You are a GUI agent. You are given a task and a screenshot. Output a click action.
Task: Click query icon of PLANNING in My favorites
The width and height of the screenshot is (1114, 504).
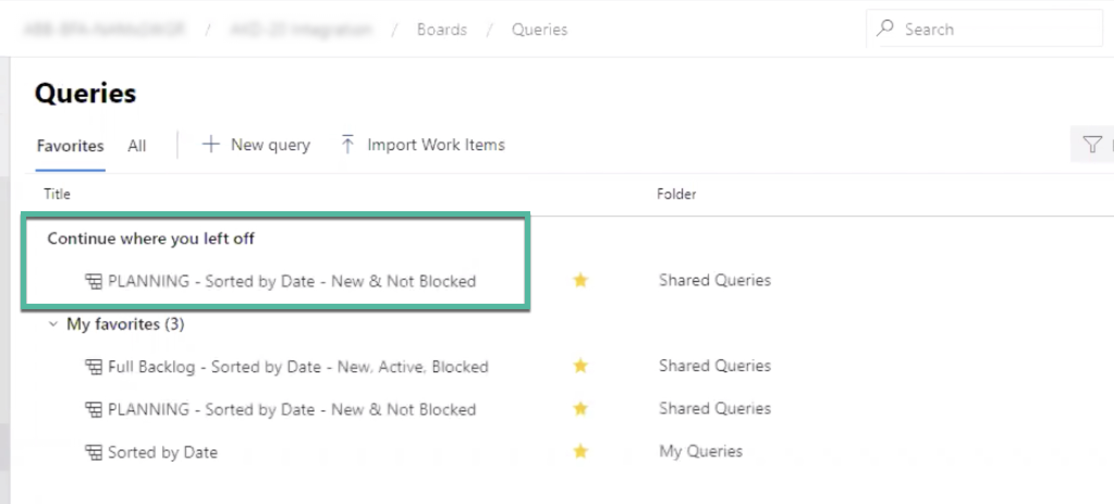(94, 409)
